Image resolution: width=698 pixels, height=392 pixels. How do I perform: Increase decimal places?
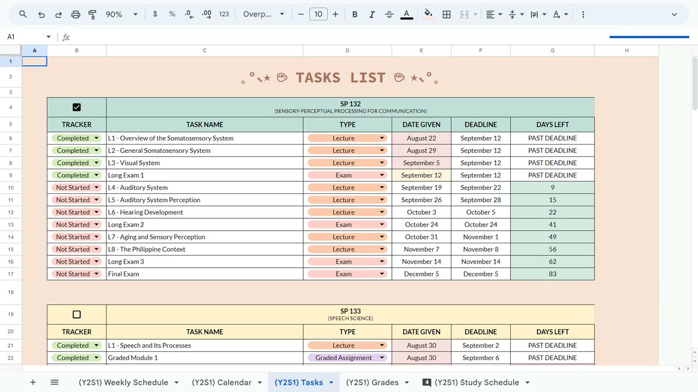click(206, 15)
